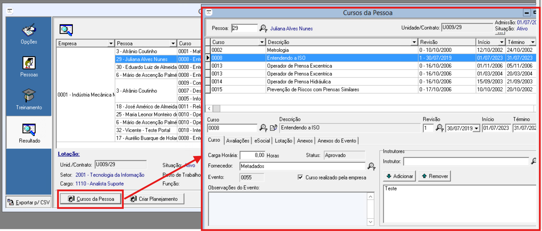
Task: Expand the Empresa column filter dropdown
Action: (x=111, y=44)
